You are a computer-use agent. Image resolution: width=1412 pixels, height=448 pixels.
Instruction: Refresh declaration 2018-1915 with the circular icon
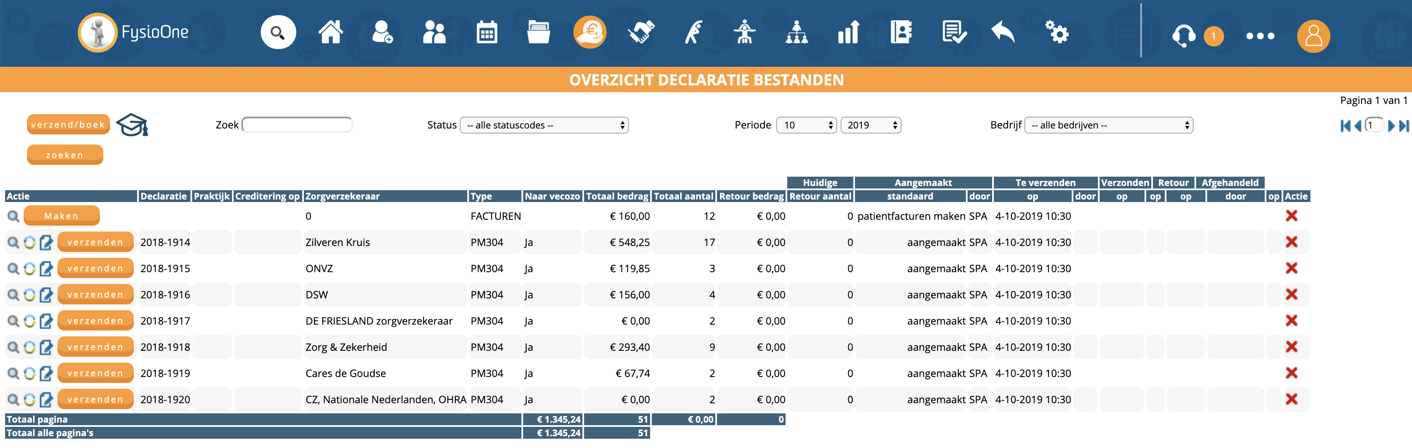[30, 268]
